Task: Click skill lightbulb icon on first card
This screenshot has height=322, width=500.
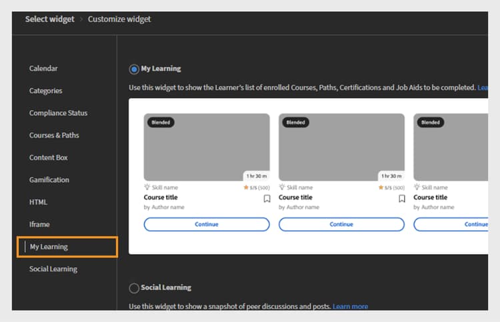Action: (147, 187)
